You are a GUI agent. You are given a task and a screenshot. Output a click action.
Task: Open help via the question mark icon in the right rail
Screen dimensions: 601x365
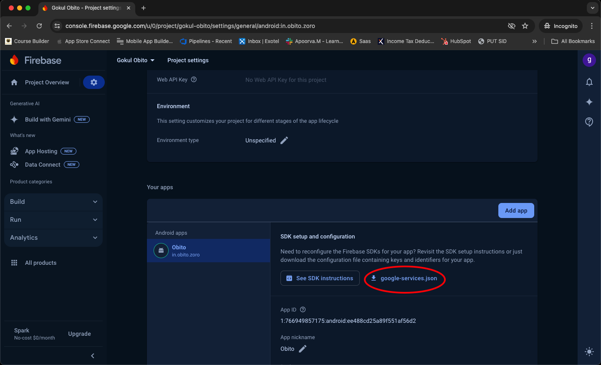click(589, 122)
